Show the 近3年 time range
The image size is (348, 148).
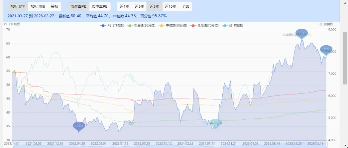(x=140, y=7)
